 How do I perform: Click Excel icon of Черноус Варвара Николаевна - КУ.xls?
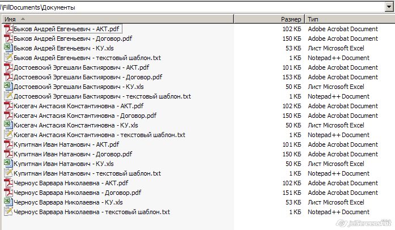pos(9,202)
